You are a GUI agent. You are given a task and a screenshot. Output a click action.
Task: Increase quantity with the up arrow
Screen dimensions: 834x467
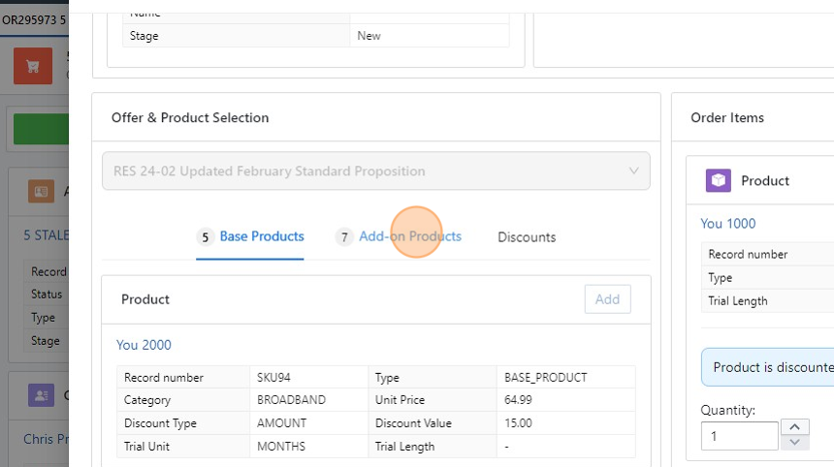795,427
